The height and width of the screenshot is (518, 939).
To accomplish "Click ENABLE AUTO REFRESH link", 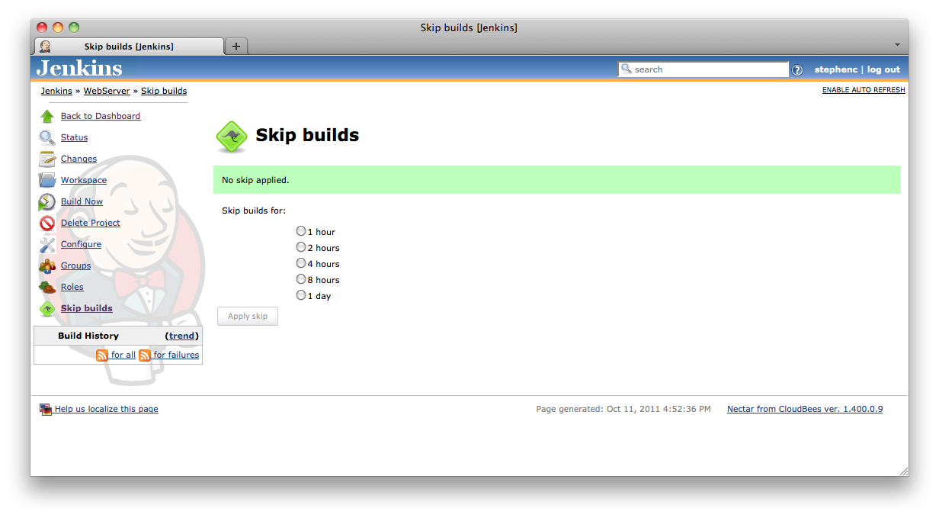I will [864, 90].
